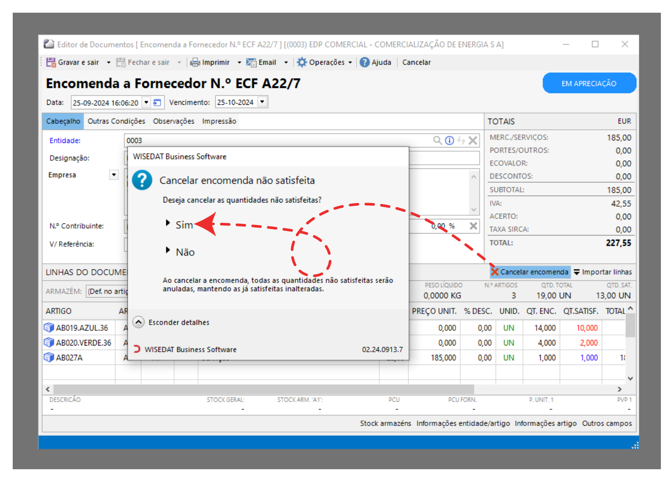Open the Observações tab
Screen dimensions: 670x484
(174, 122)
